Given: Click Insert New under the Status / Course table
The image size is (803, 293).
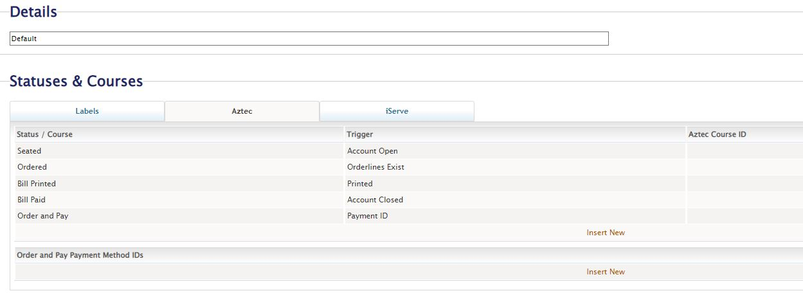Looking at the screenshot, I should (x=605, y=233).
